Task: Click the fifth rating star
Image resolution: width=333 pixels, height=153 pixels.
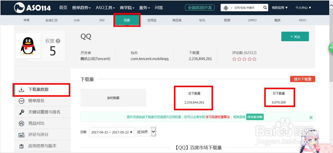Action: 254,59
